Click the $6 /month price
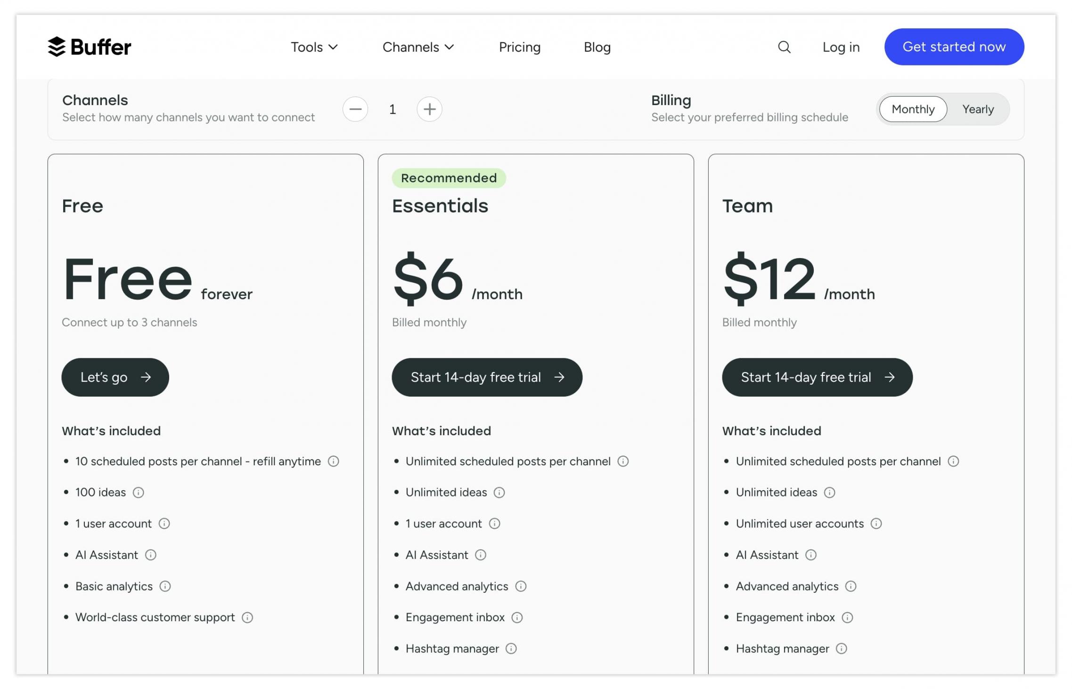 click(457, 278)
